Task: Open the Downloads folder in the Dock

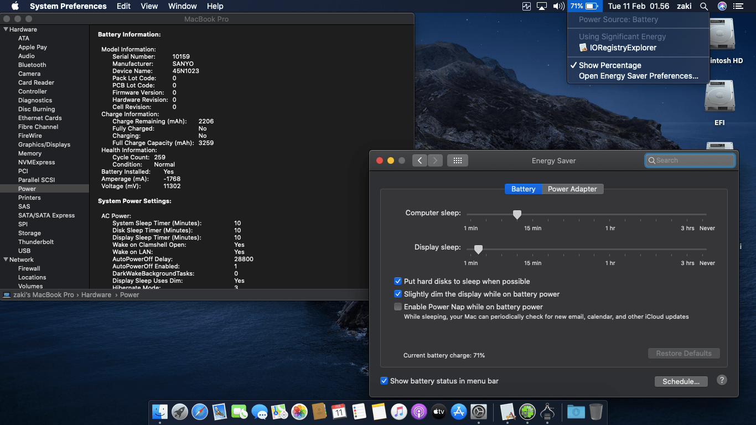Action: click(x=576, y=411)
